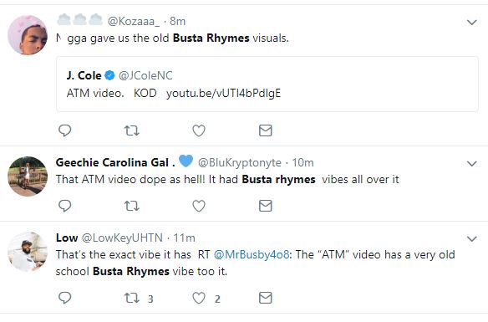
Task: Share Geechie Carolina Gal's tweet by message
Action: (x=266, y=206)
